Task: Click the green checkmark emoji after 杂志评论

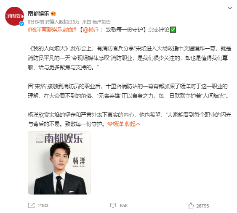Action: point(173,29)
